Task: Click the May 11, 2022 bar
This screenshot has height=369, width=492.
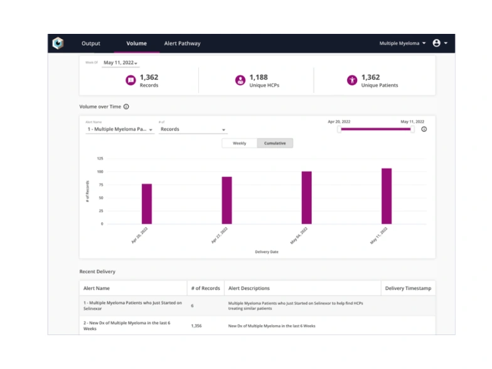Action: (387, 196)
